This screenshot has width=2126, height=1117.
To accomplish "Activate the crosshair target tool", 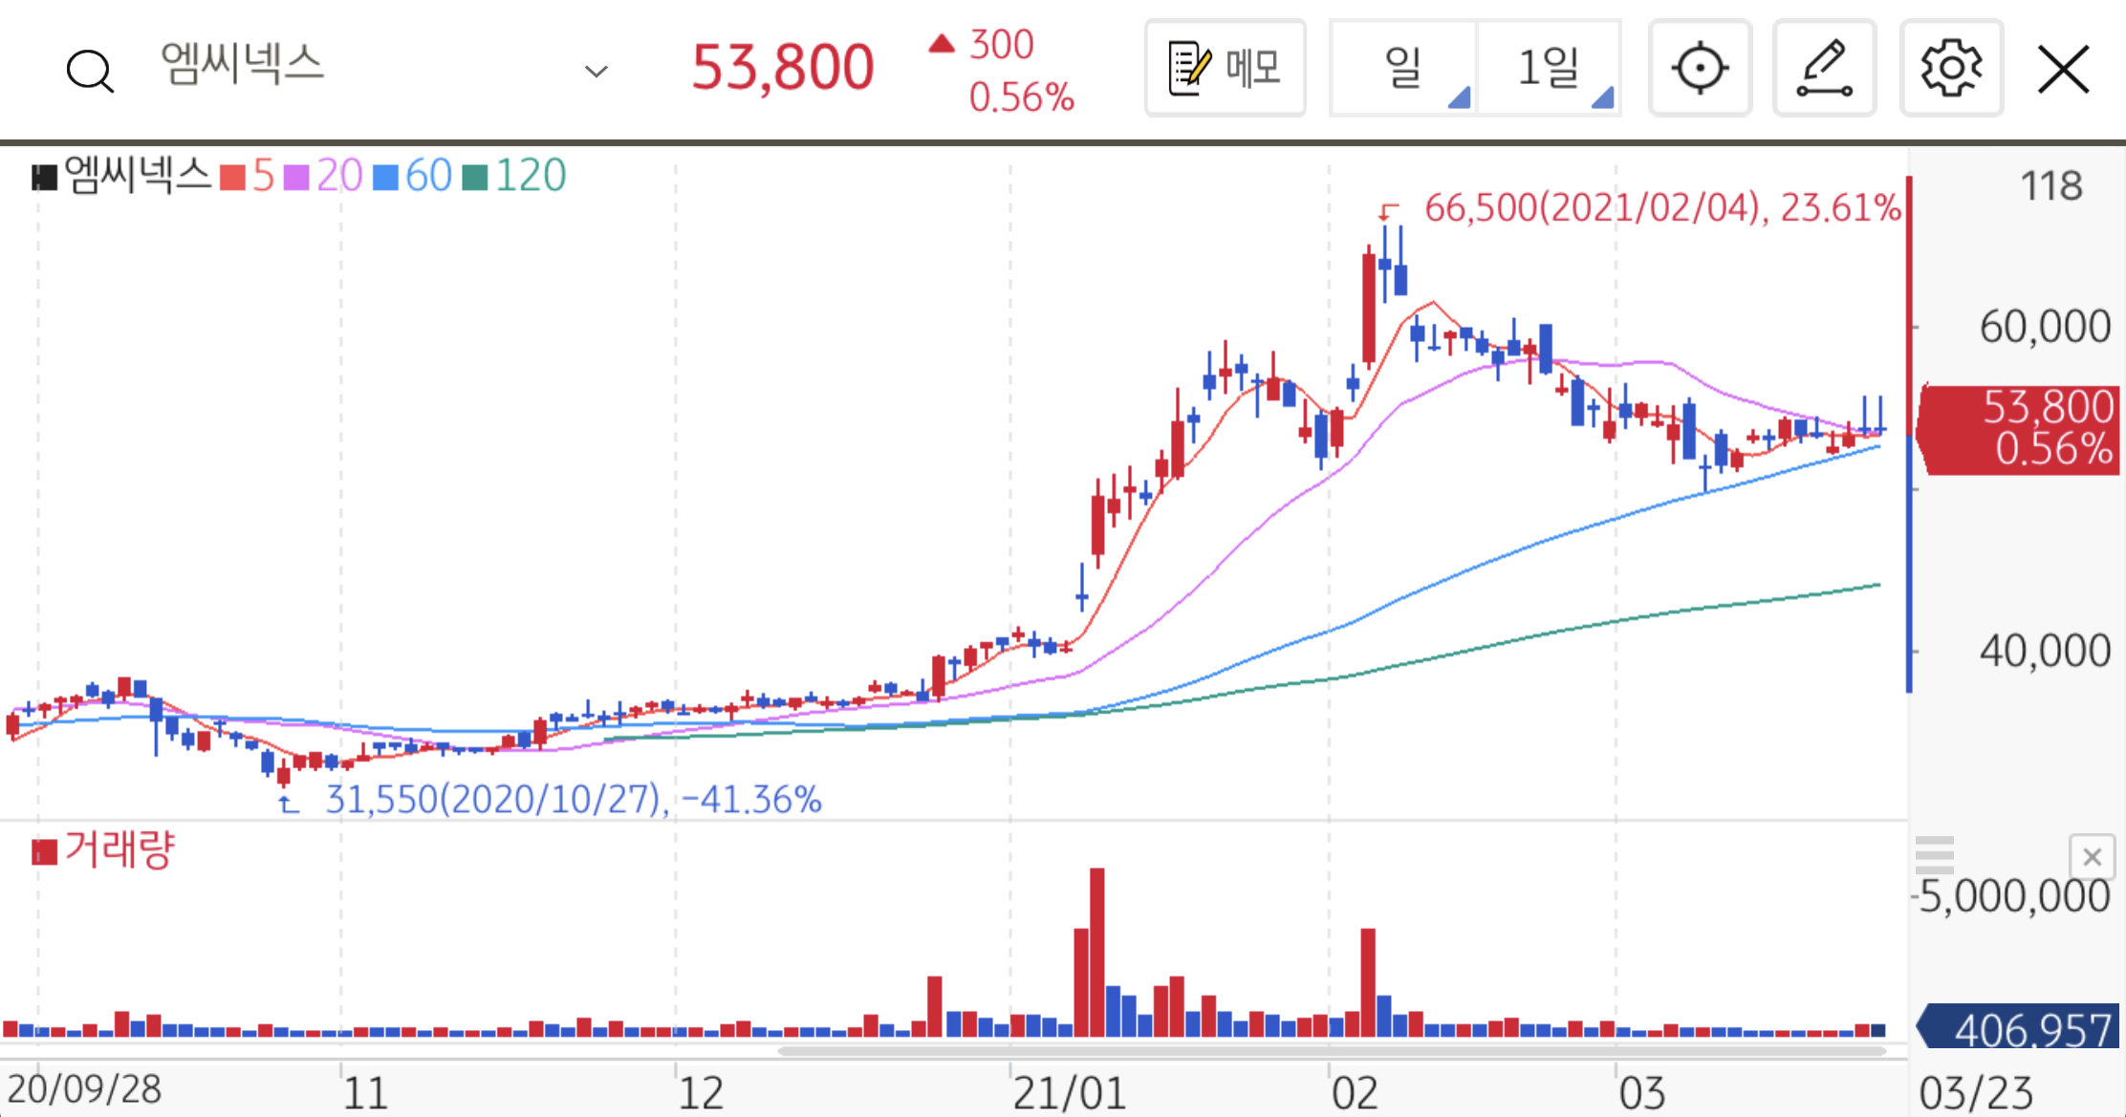I will click(x=1700, y=69).
